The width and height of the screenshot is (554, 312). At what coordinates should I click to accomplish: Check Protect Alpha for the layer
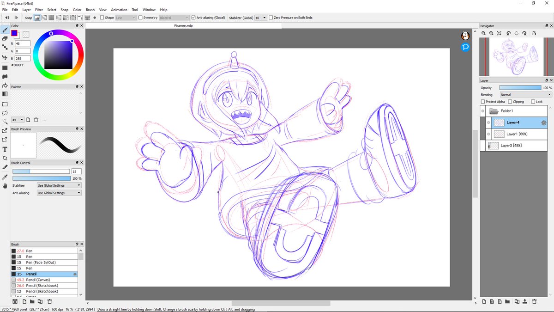tap(483, 102)
